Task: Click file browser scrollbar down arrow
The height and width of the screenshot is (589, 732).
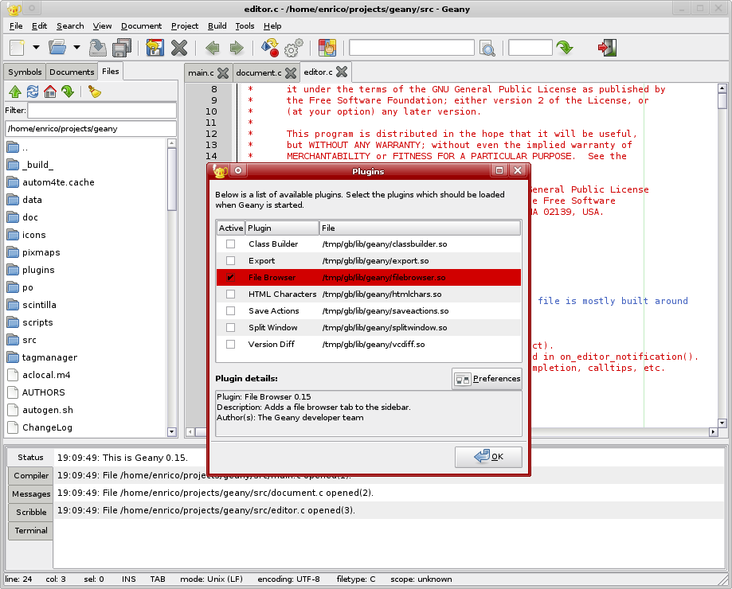Action: (x=172, y=432)
